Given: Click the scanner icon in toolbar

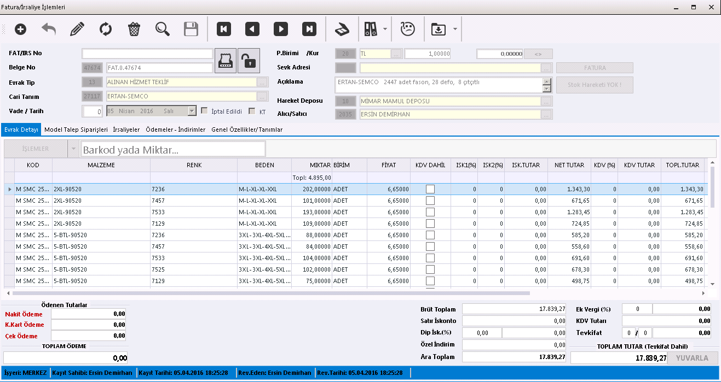Looking at the screenshot, I should coord(342,29).
